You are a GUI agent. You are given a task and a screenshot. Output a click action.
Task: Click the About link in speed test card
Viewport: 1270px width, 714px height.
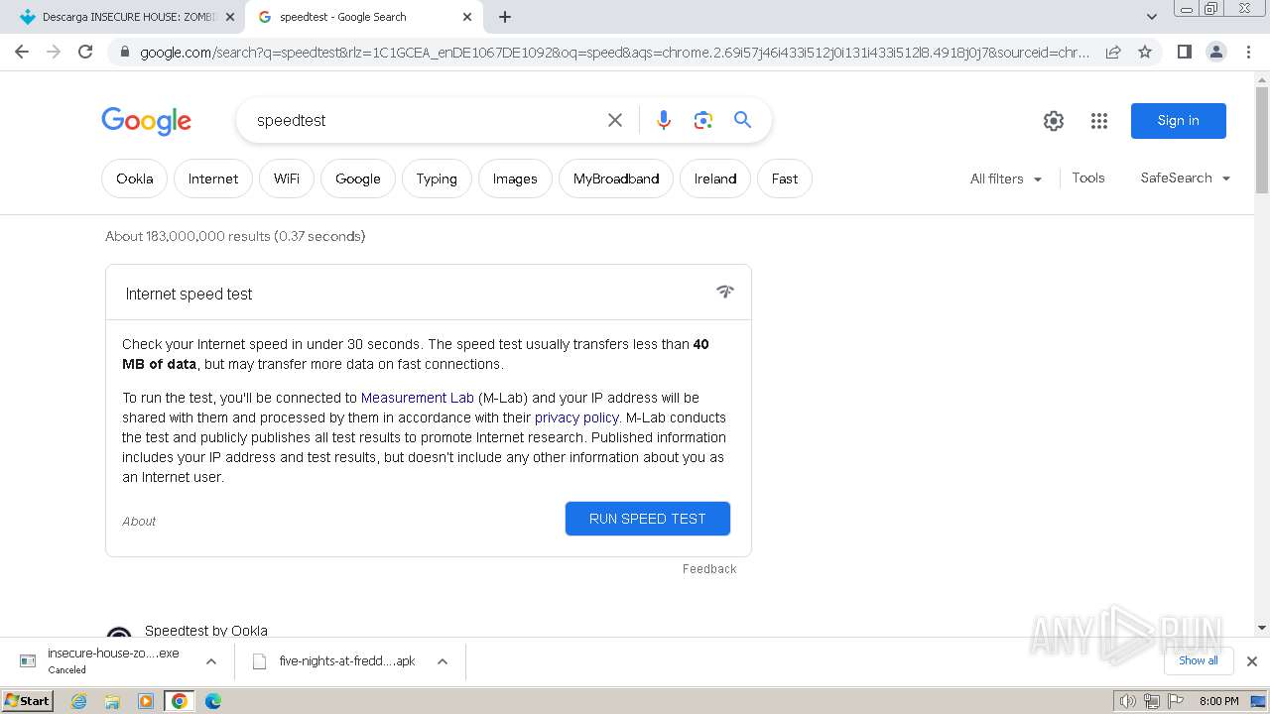point(139,522)
